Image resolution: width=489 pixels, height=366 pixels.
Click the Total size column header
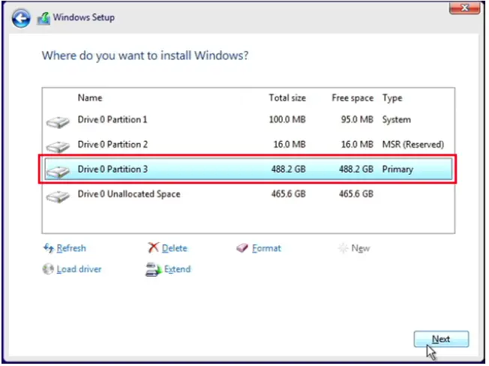287,98
